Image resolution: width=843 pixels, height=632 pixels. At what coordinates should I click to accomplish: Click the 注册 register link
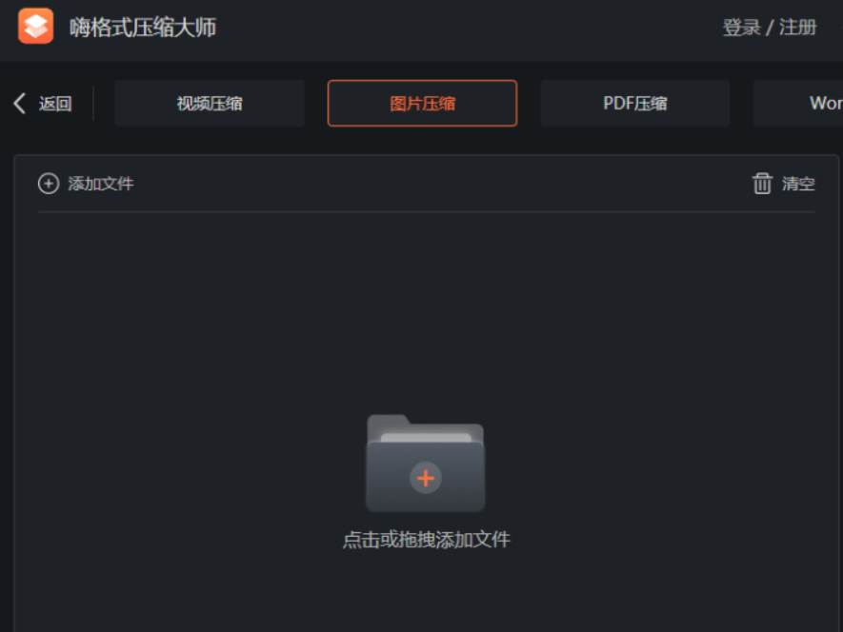pos(798,27)
